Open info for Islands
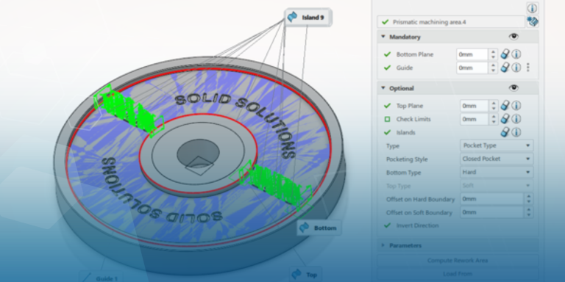 pos(516,132)
